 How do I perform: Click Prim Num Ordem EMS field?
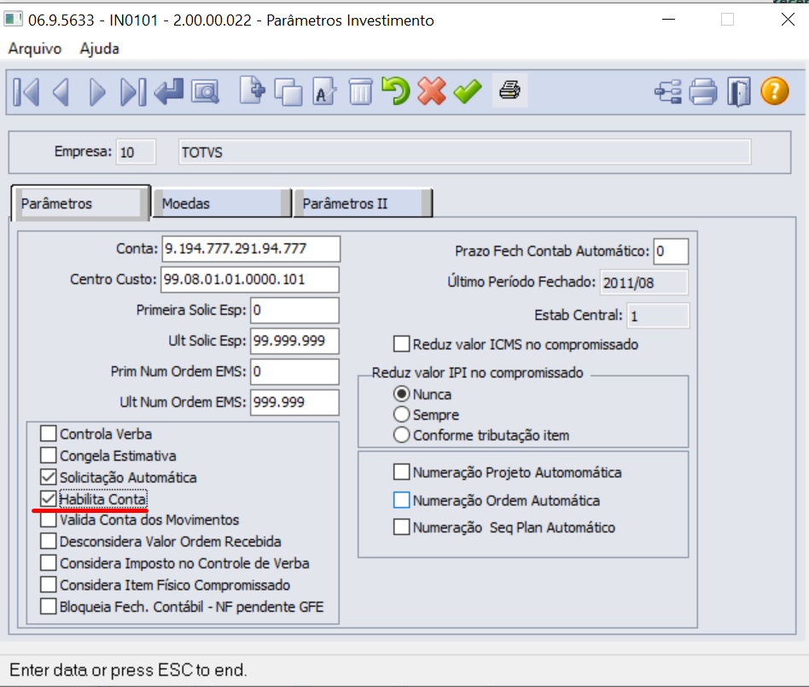coord(294,371)
